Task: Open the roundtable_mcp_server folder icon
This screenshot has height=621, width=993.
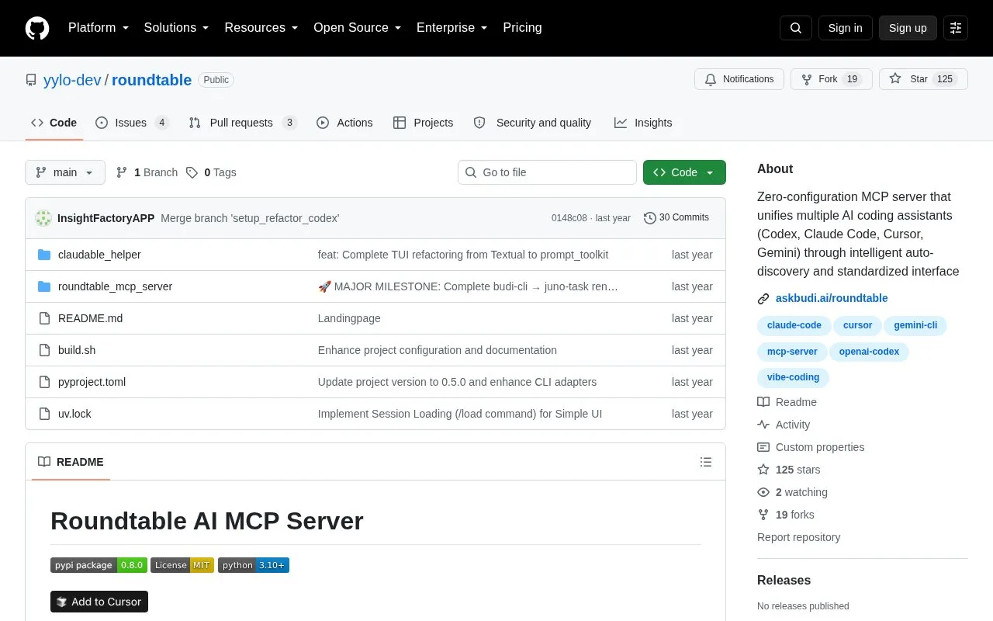Action: 44,286
